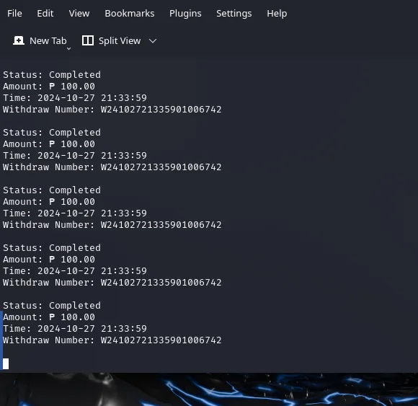Open the View menu
The width and height of the screenshot is (418, 406).
[79, 13]
